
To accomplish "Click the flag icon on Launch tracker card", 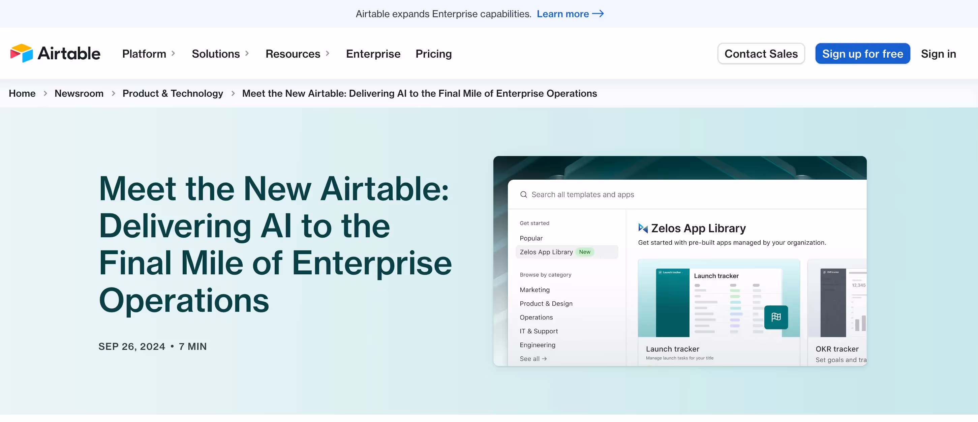I will [776, 317].
